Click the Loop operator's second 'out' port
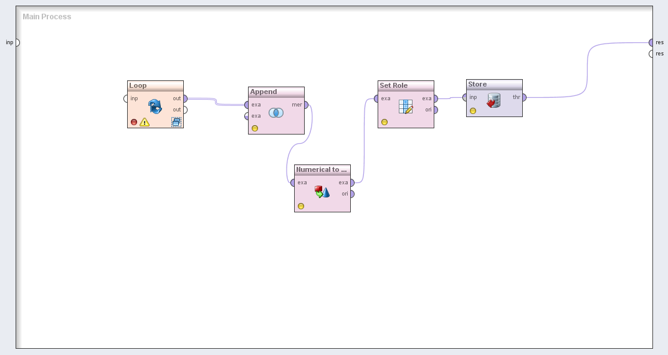Image resolution: width=668 pixels, height=355 pixels. click(x=185, y=110)
